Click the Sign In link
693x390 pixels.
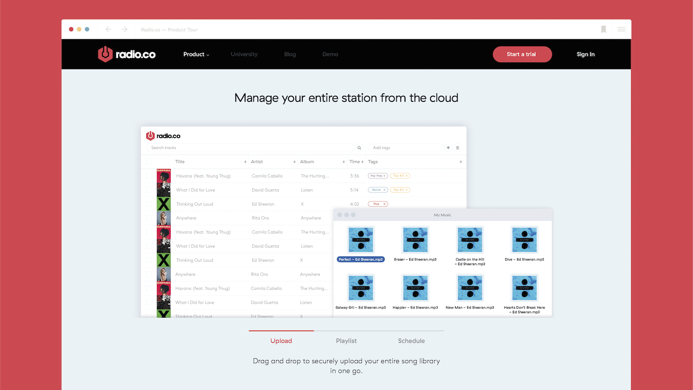click(586, 54)
